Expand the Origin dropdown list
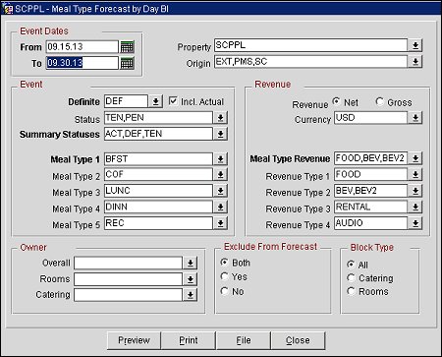Image resolution: width=442 pixels, height=357 pixels. (415, 61)
